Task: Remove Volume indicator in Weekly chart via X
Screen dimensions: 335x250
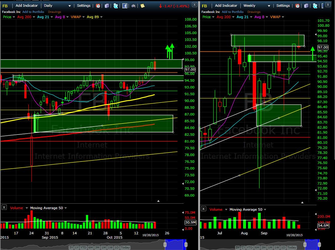Action: tap(203, 209)
